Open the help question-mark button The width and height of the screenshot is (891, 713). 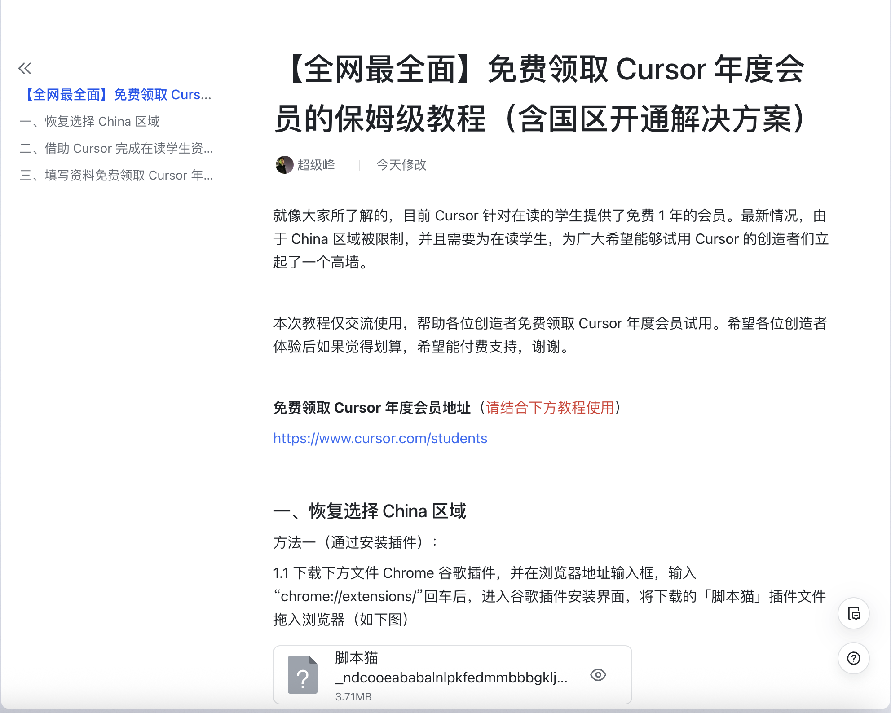853,658
